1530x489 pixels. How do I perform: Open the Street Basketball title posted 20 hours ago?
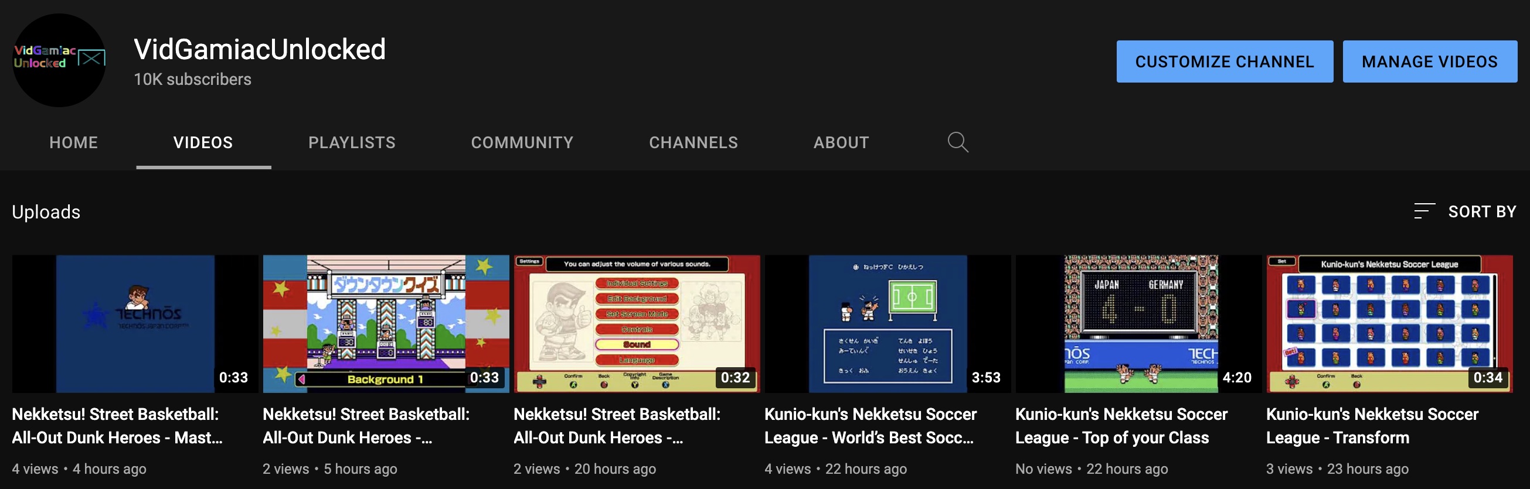click(617, 426)
